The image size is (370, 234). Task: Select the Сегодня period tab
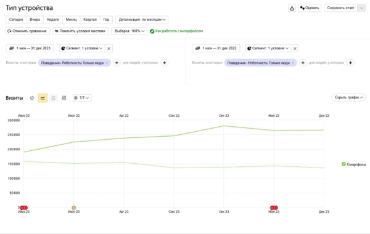click(x=16, y=20)
